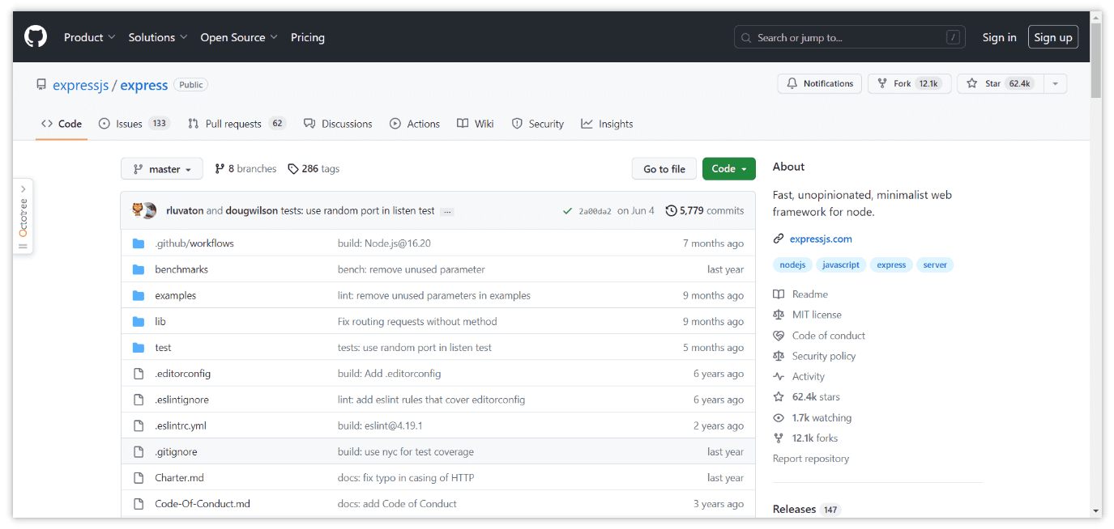Open the Wiki tab
Image resolution: width=1114 pixels, height=529 pixels.
pyautogui.click(x=476, y=124)
